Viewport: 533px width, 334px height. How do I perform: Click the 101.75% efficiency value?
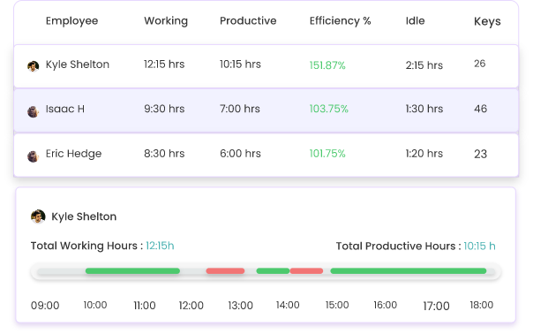(327, 154)
